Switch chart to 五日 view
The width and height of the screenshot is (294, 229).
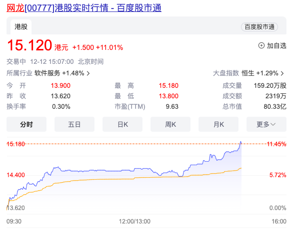[74, 124]
